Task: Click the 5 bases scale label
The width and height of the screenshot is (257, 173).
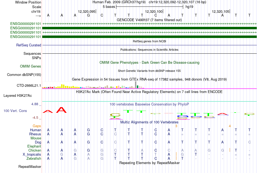Action: [109, 7]
